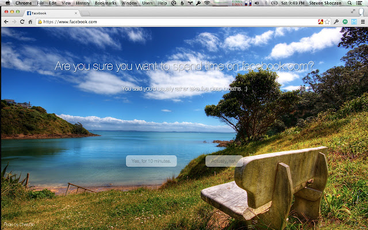Click the 'Actually, nah.' button
368x230 pixels.
click(x=224, y=161)
